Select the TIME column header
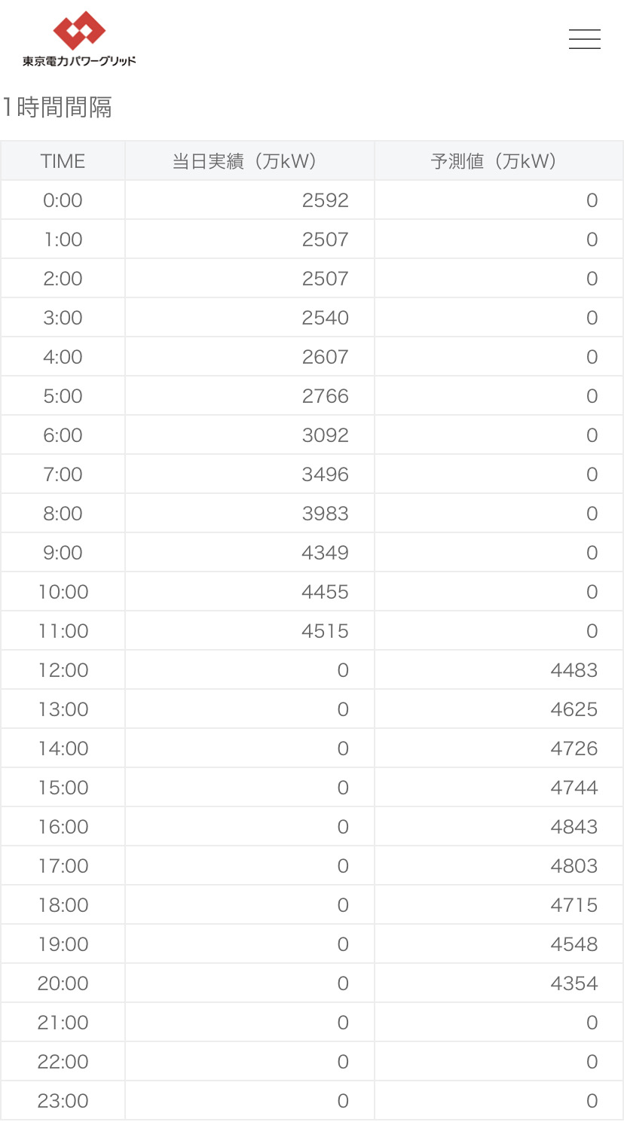Viewport: 624px width, 1128px height. pyautogui.click(x=63, y=160)
